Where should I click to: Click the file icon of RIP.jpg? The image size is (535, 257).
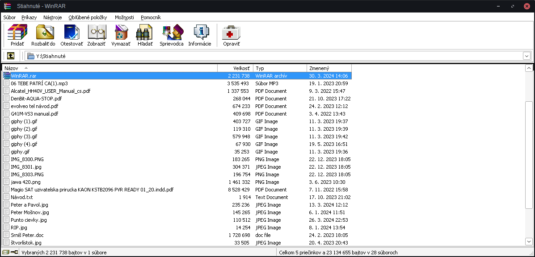click(x=6, y=228)
